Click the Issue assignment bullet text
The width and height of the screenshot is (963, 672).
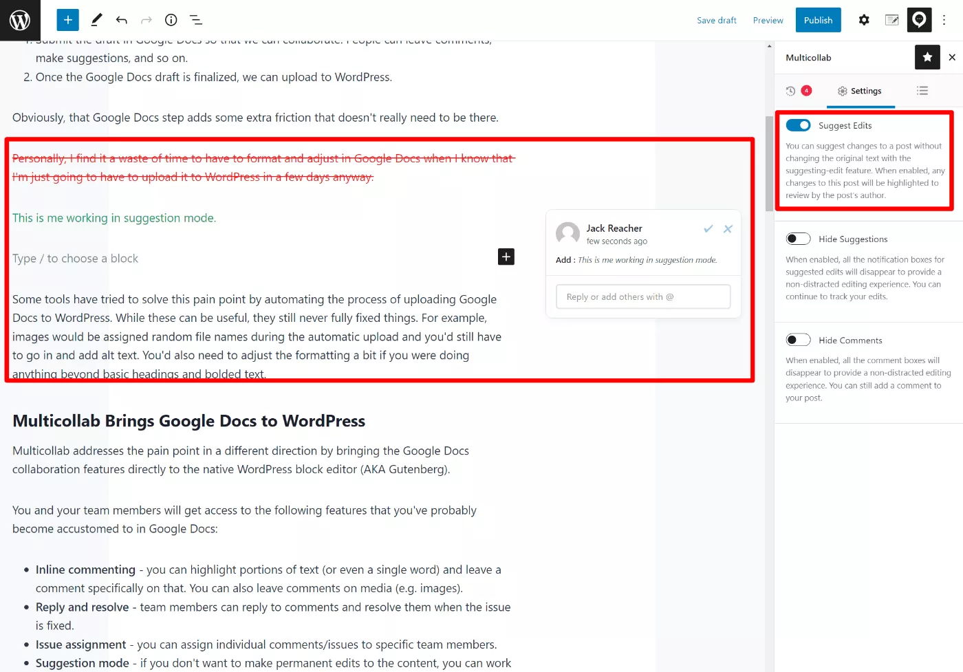pos(266,644)
